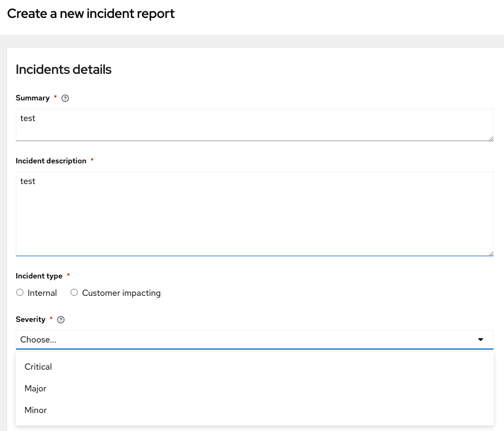The image size is (504, 431).
Task: Click the Incidents details section heading
Action: (64, 69)
